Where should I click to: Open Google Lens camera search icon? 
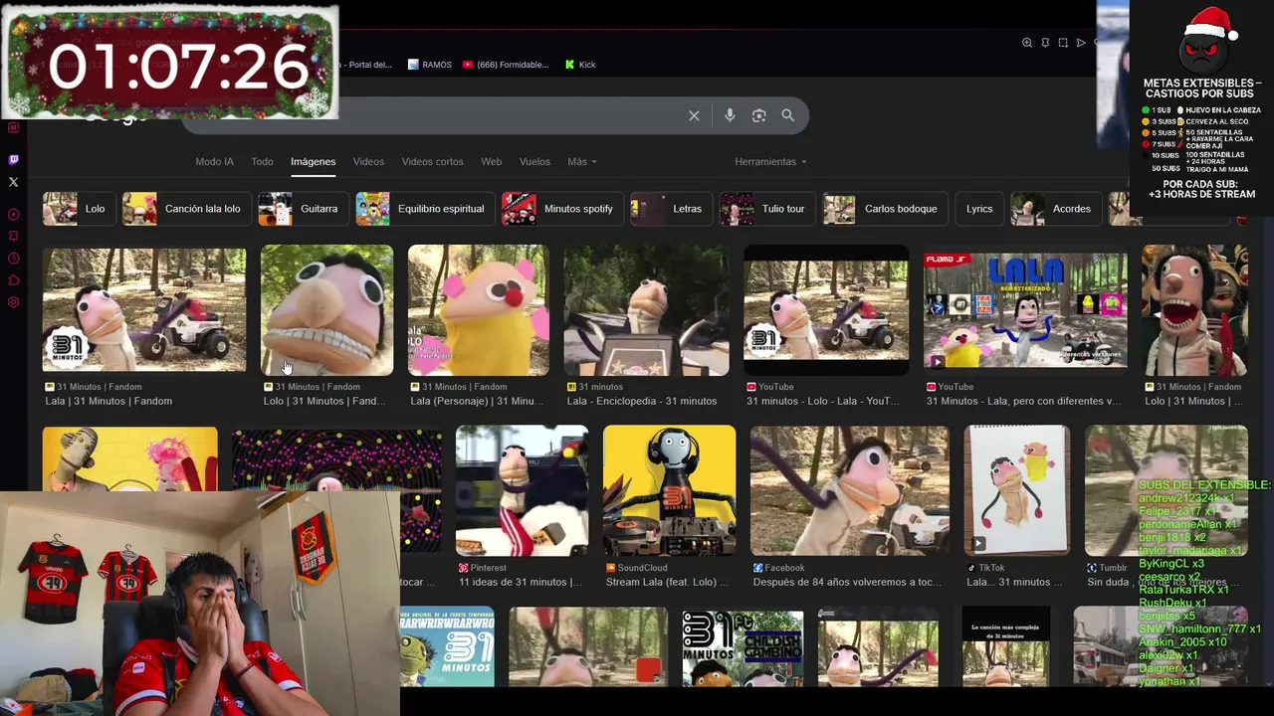pos(758,115)
